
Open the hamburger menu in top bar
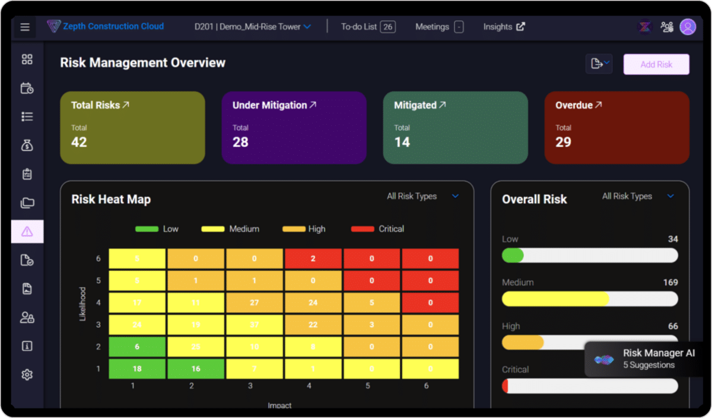(x=24, y=27)
